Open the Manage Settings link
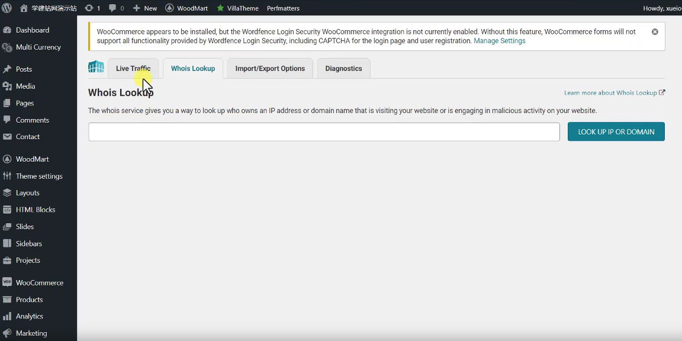 pyautogui.click(x=499, y=41)
